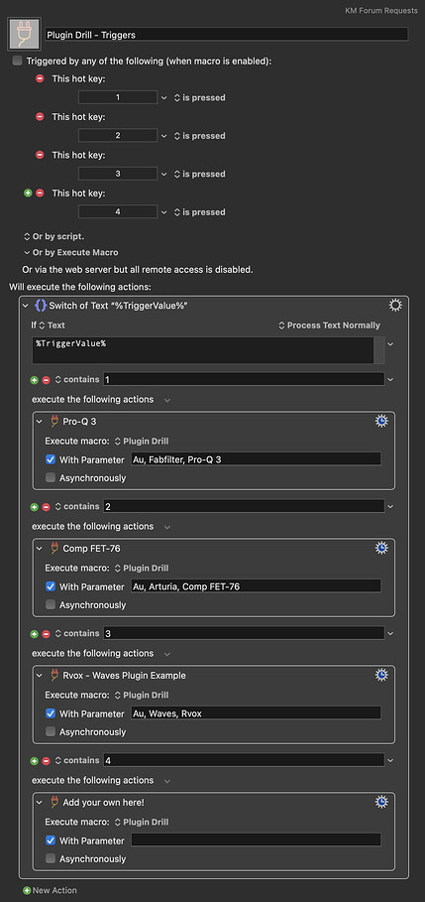Viewport: 425px width, 902px height.
Task: Click the Pro-Q 3 action plug icon
Action: pos(54,422)
